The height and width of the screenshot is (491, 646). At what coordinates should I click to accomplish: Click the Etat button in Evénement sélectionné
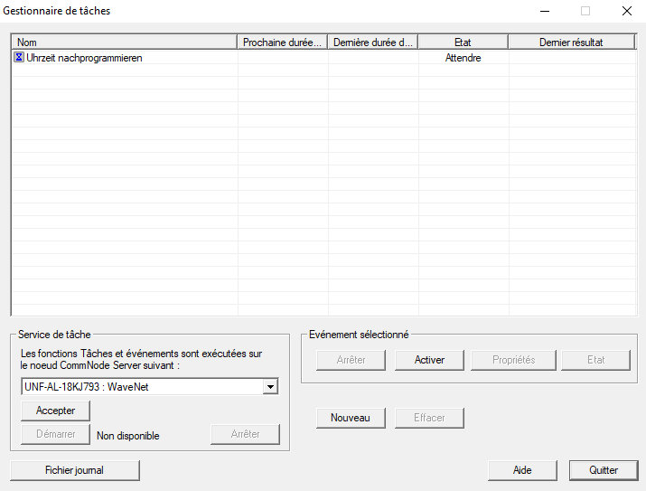pyautogui.click(x=595, y=360)
